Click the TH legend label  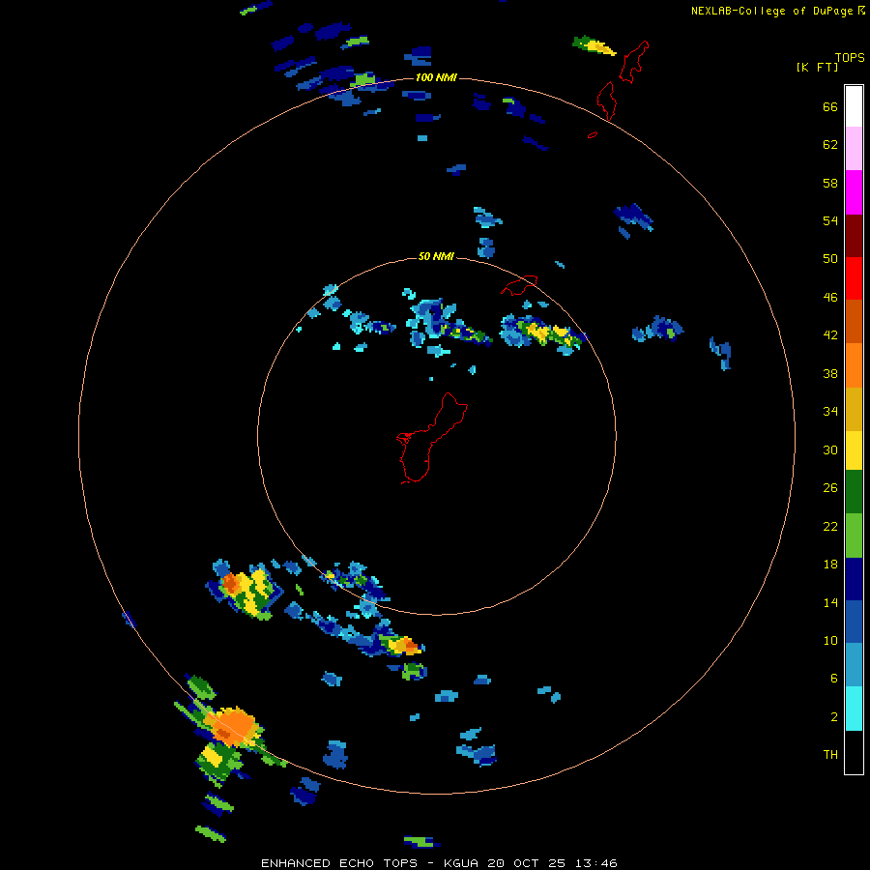tap(830, 755)
